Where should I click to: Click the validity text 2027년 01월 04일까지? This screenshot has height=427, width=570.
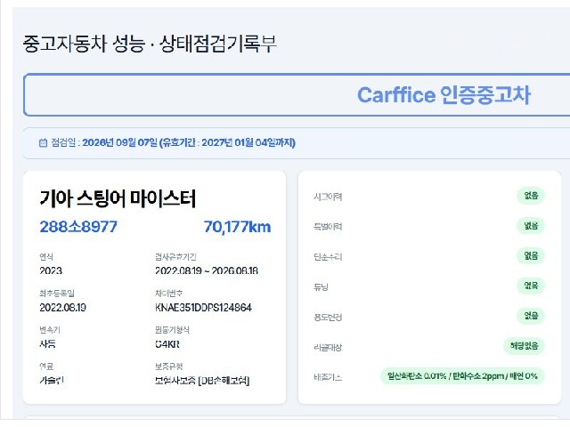click(248, 142)
